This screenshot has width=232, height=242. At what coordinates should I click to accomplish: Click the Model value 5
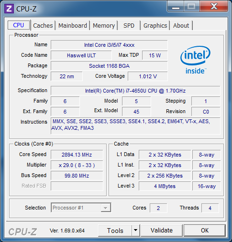(136, 101)
